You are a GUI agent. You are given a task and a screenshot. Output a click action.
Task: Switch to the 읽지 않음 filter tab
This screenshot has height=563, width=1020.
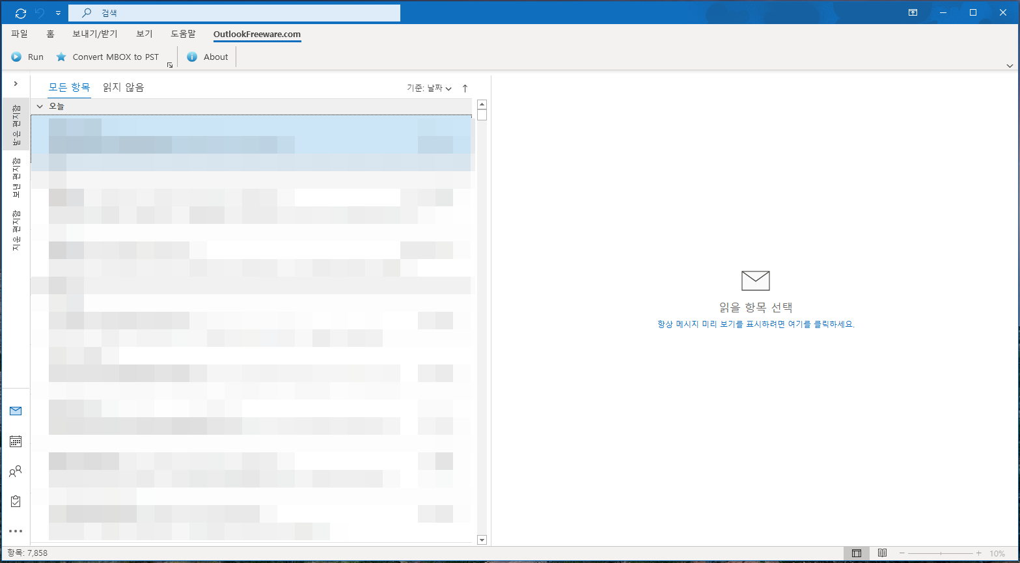(x=124, y=87)
